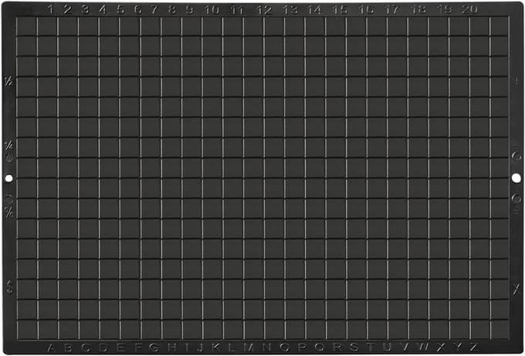Click the number 18 along the top edge
Screen dimensions: 525x356
[x=418, y=10]
